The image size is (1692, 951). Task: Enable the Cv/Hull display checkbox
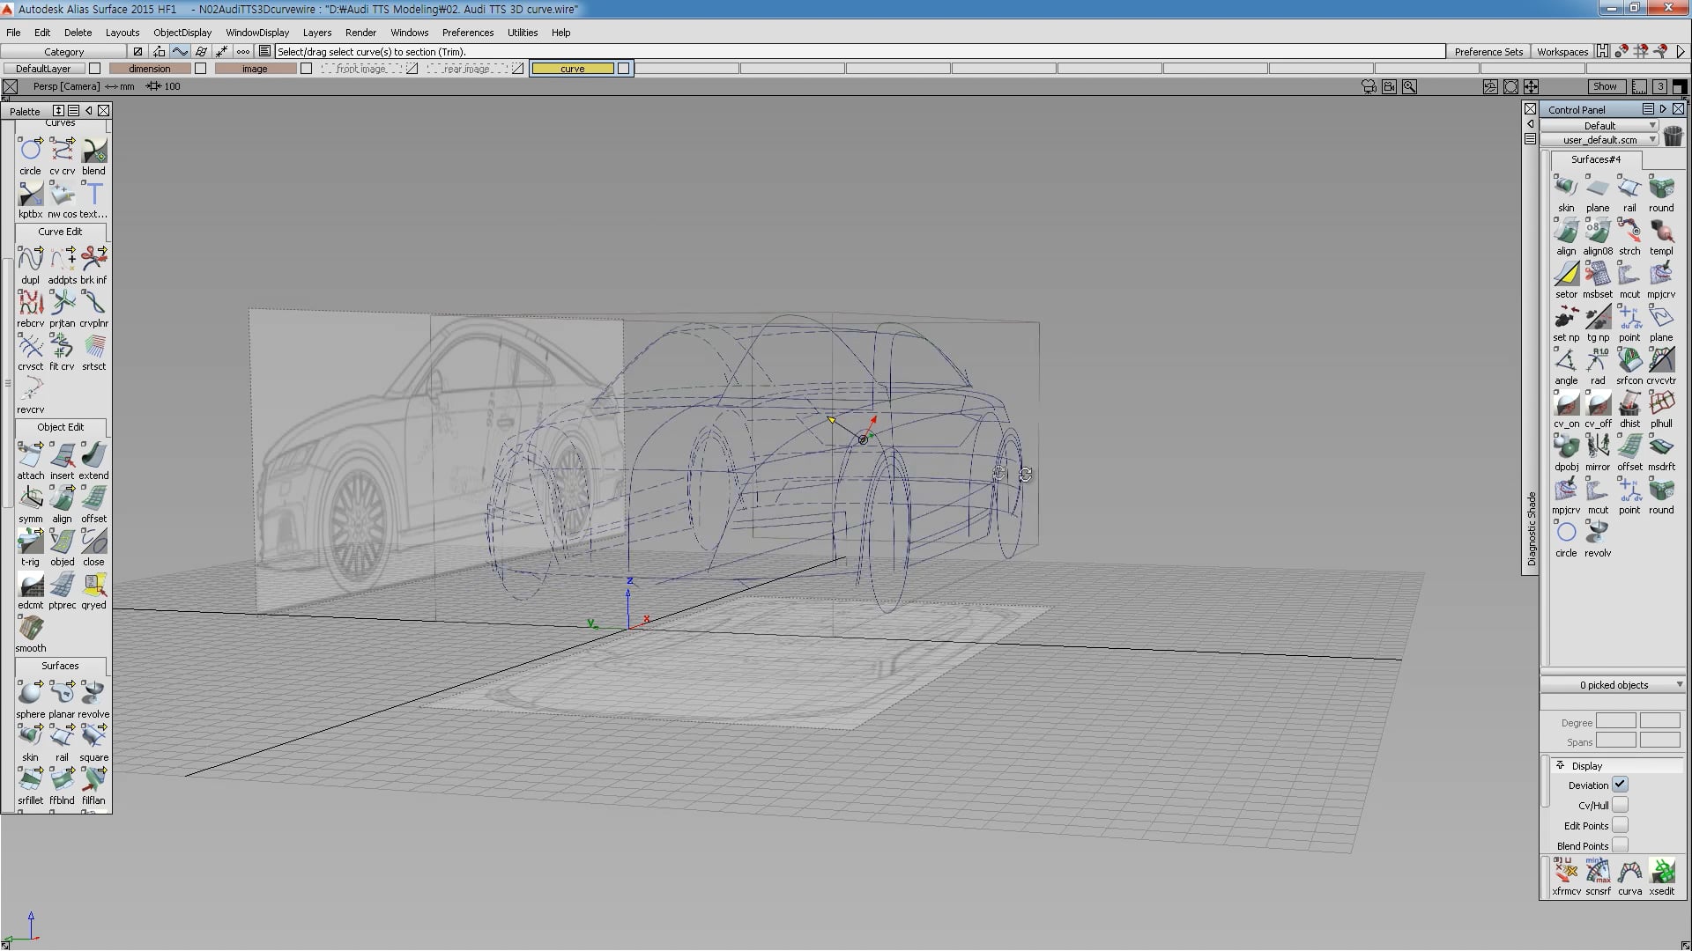(x=1620, y=805)
